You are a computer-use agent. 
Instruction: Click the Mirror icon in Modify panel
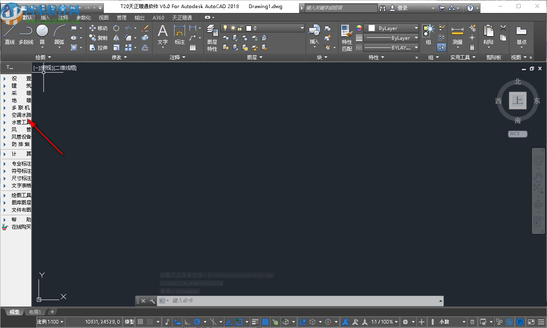[116, 38]
